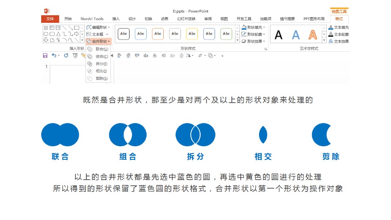391x220 pixels.
Task: Switch to the 插入 ribbon tab
Action: (116, 19)
